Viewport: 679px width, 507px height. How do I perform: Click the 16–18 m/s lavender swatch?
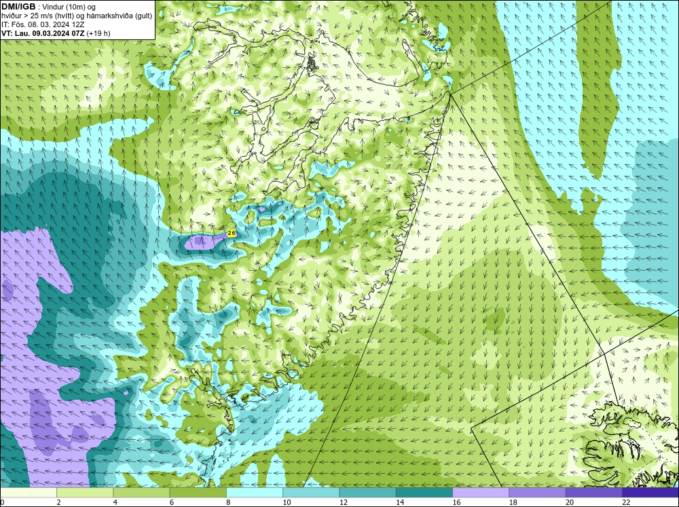481,493
